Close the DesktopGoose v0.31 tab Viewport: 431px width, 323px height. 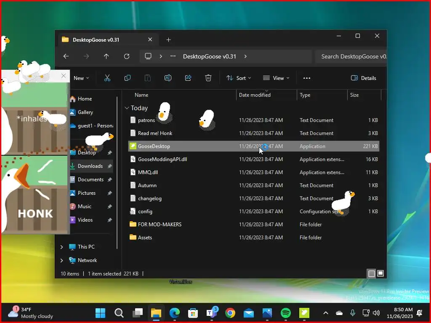pyautogui.click(x=150, y=40)
